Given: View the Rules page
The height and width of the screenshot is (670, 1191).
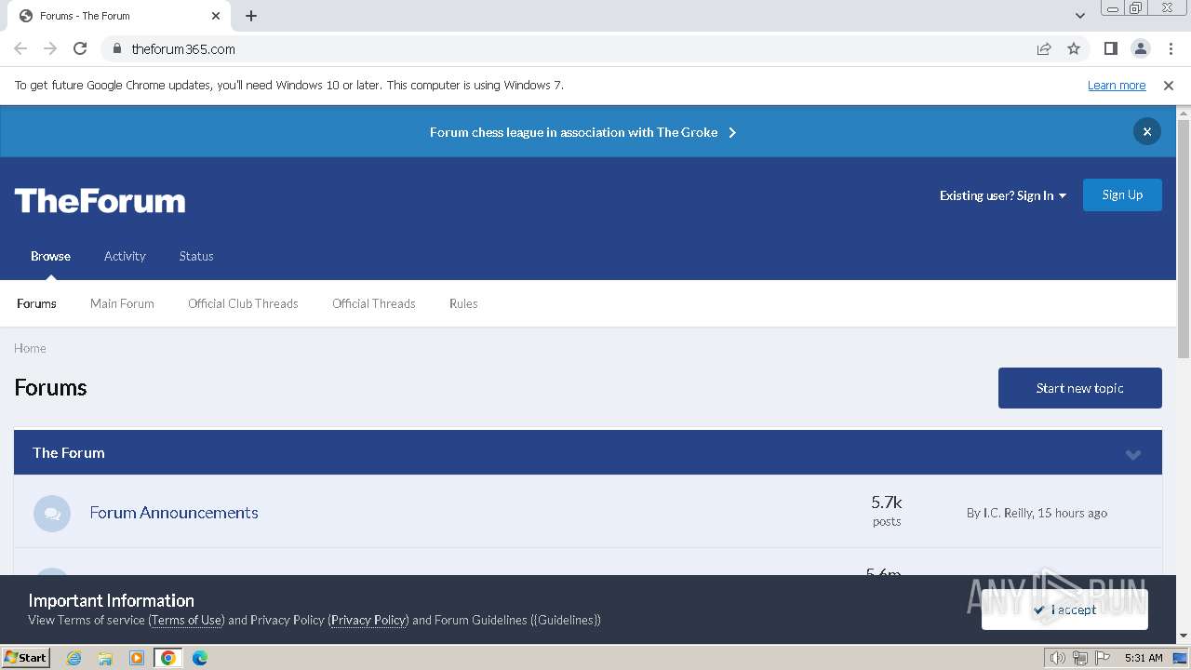Looking at the screenshot, I should coord(463,303).
